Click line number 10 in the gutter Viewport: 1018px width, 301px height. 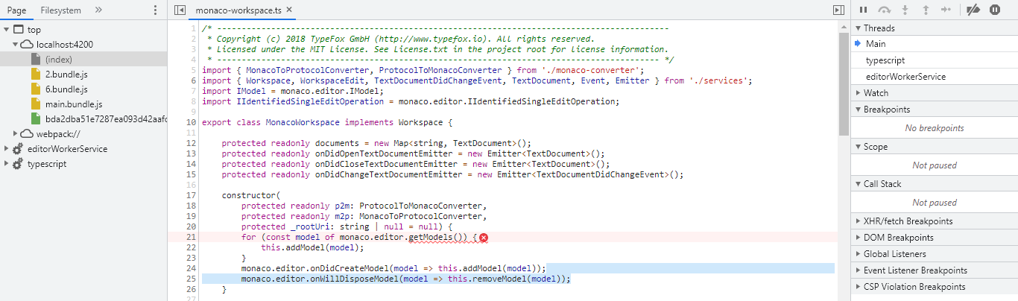point(191,122)
